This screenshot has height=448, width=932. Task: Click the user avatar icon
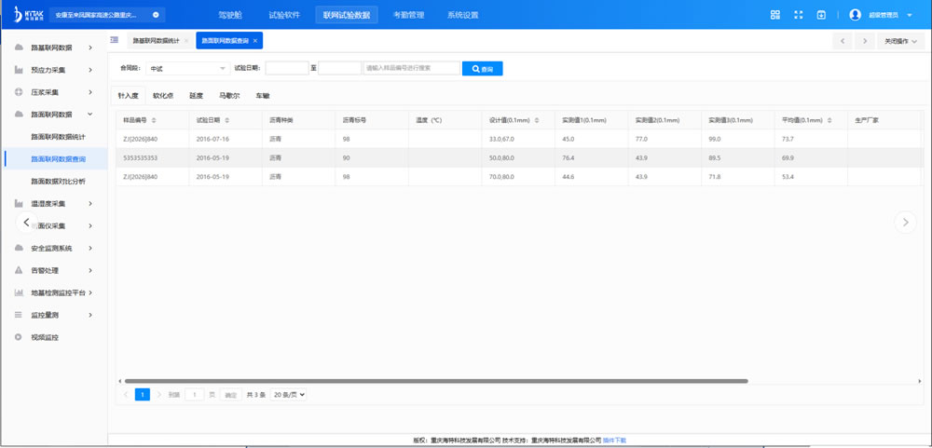point(856,15)
